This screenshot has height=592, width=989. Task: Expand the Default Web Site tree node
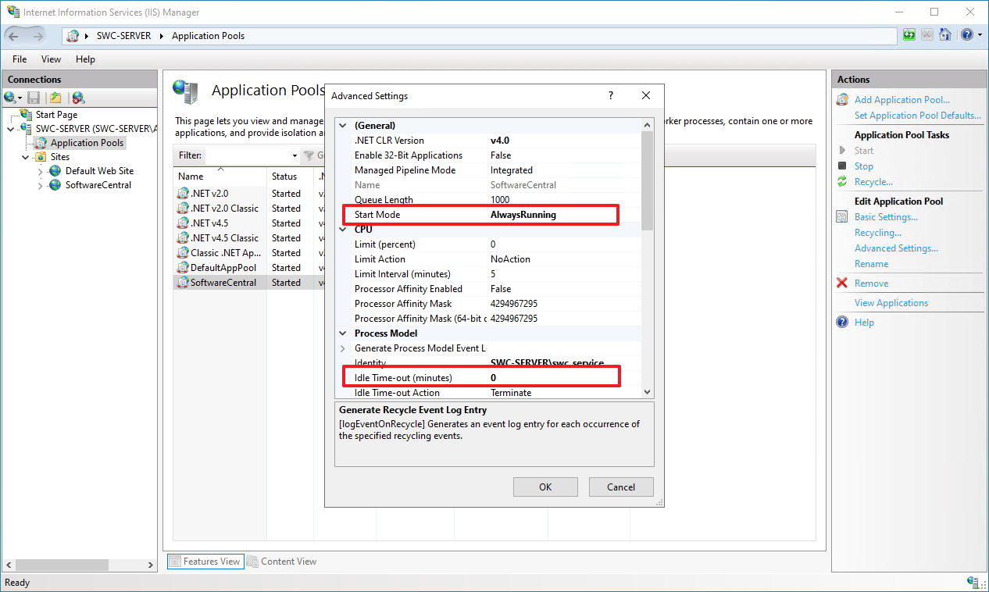(41, 171)
